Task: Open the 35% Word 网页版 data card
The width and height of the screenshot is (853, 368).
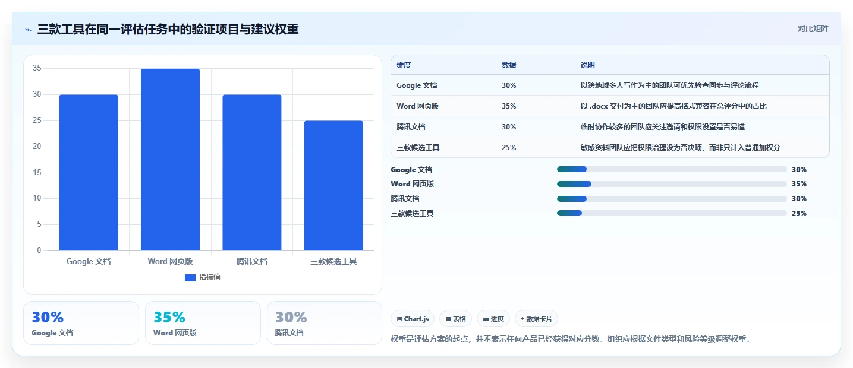Action: pos(203,323)
